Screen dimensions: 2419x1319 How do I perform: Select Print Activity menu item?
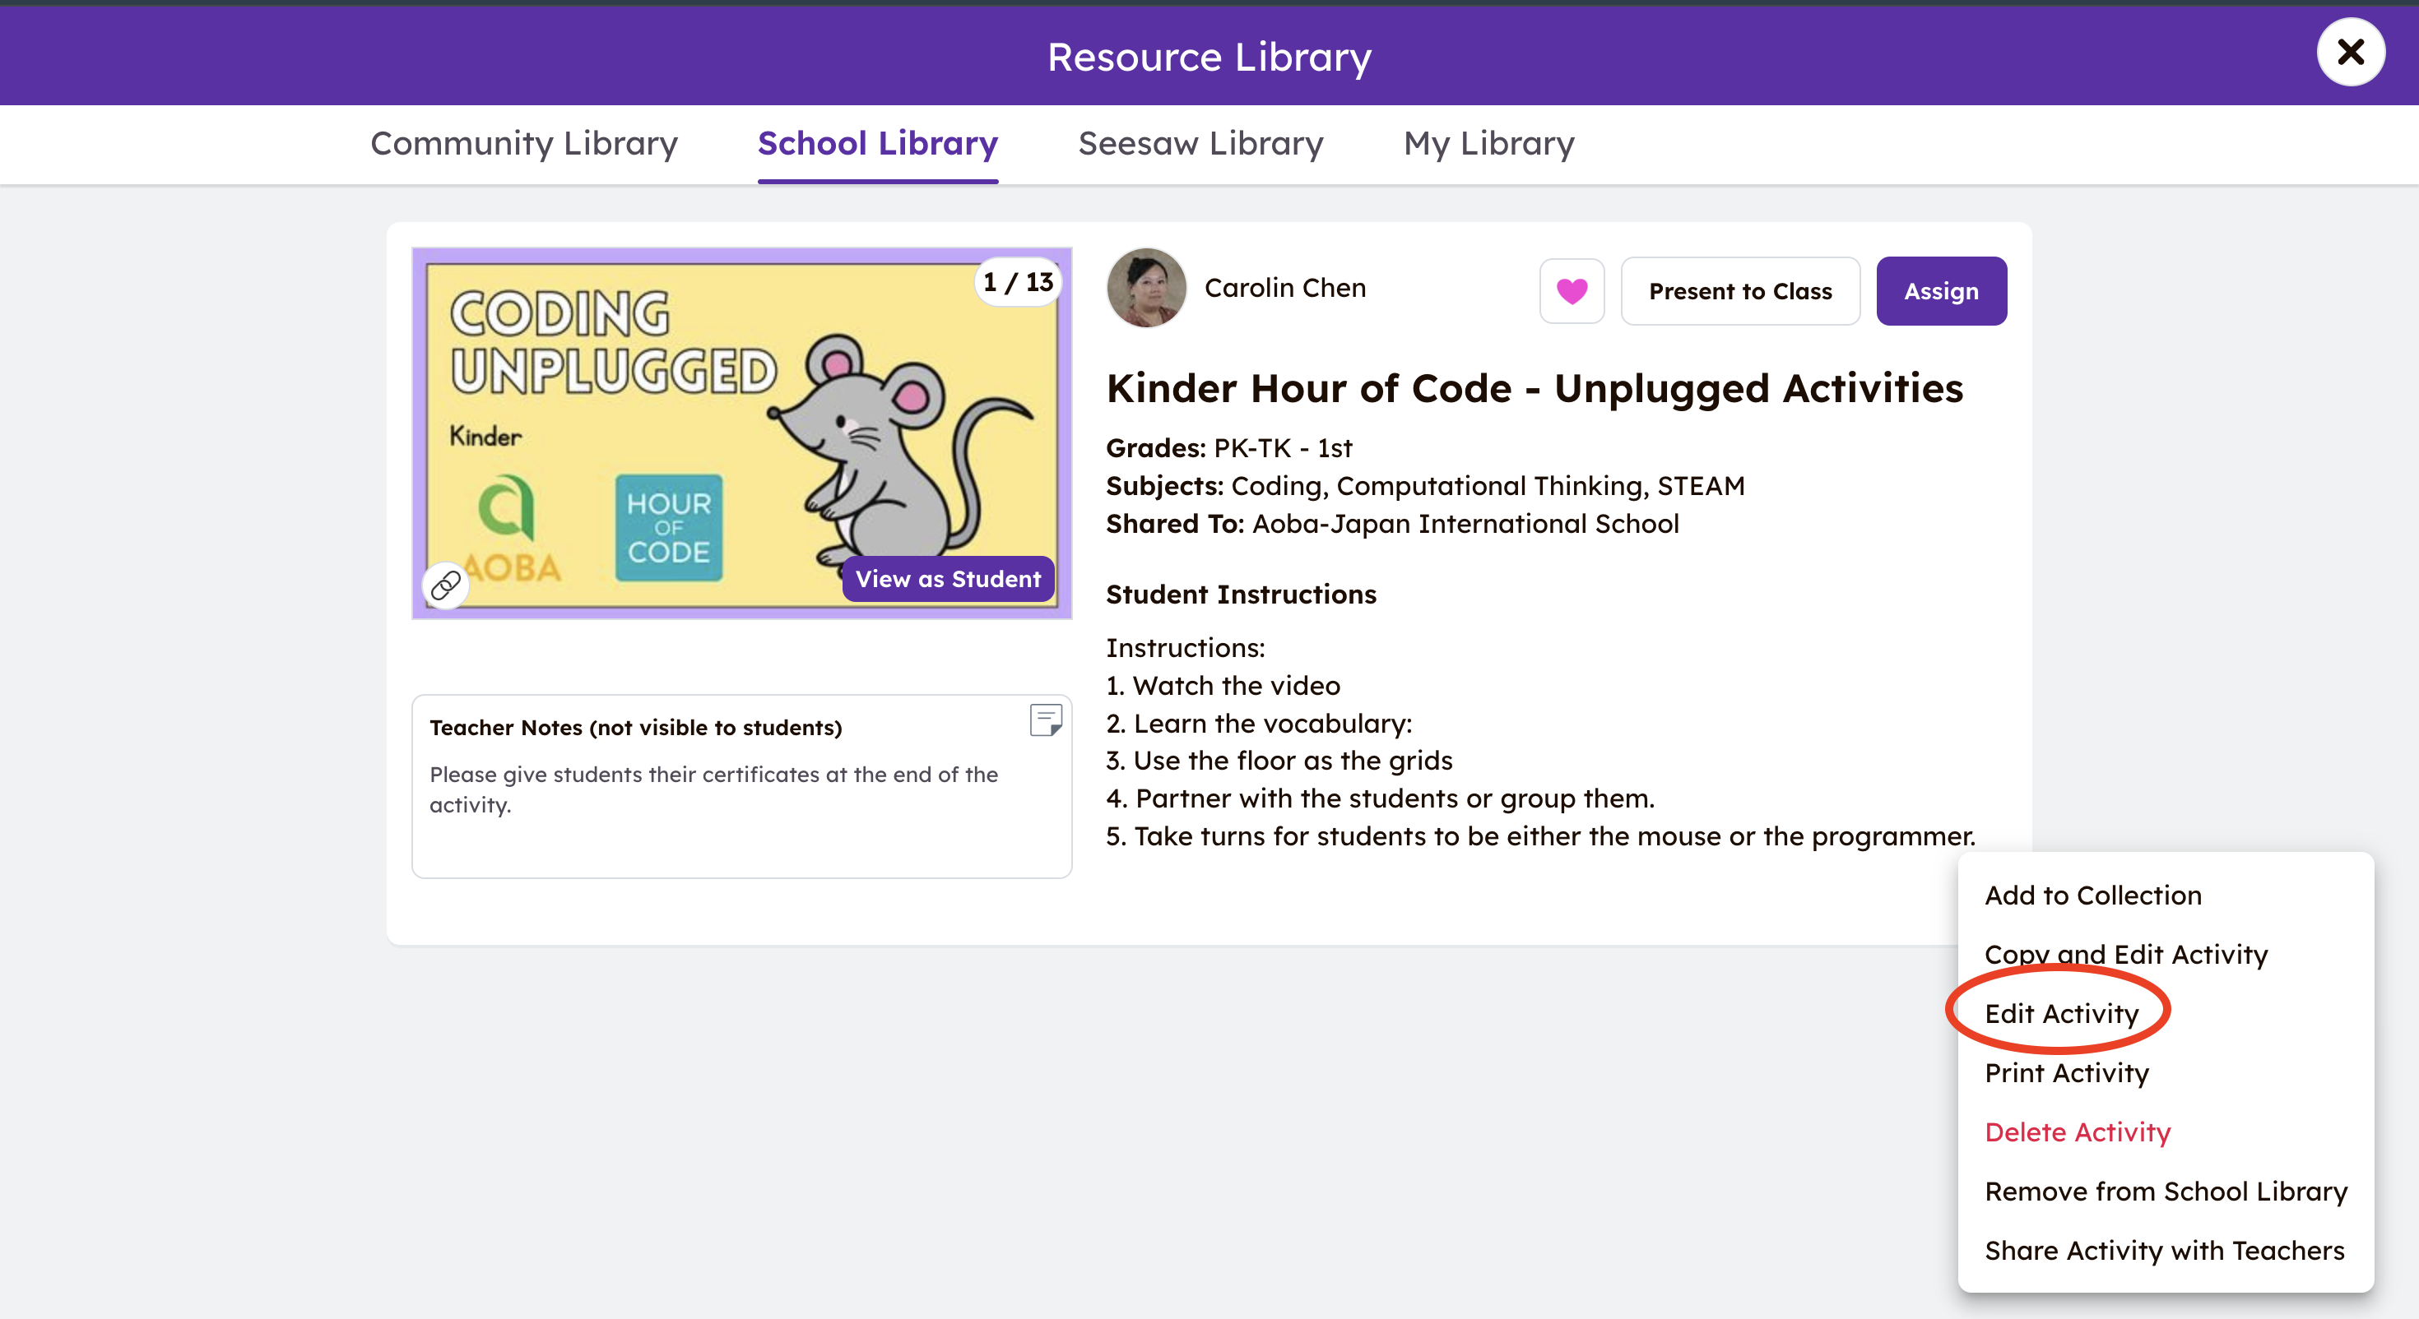click(2066, 1072)
